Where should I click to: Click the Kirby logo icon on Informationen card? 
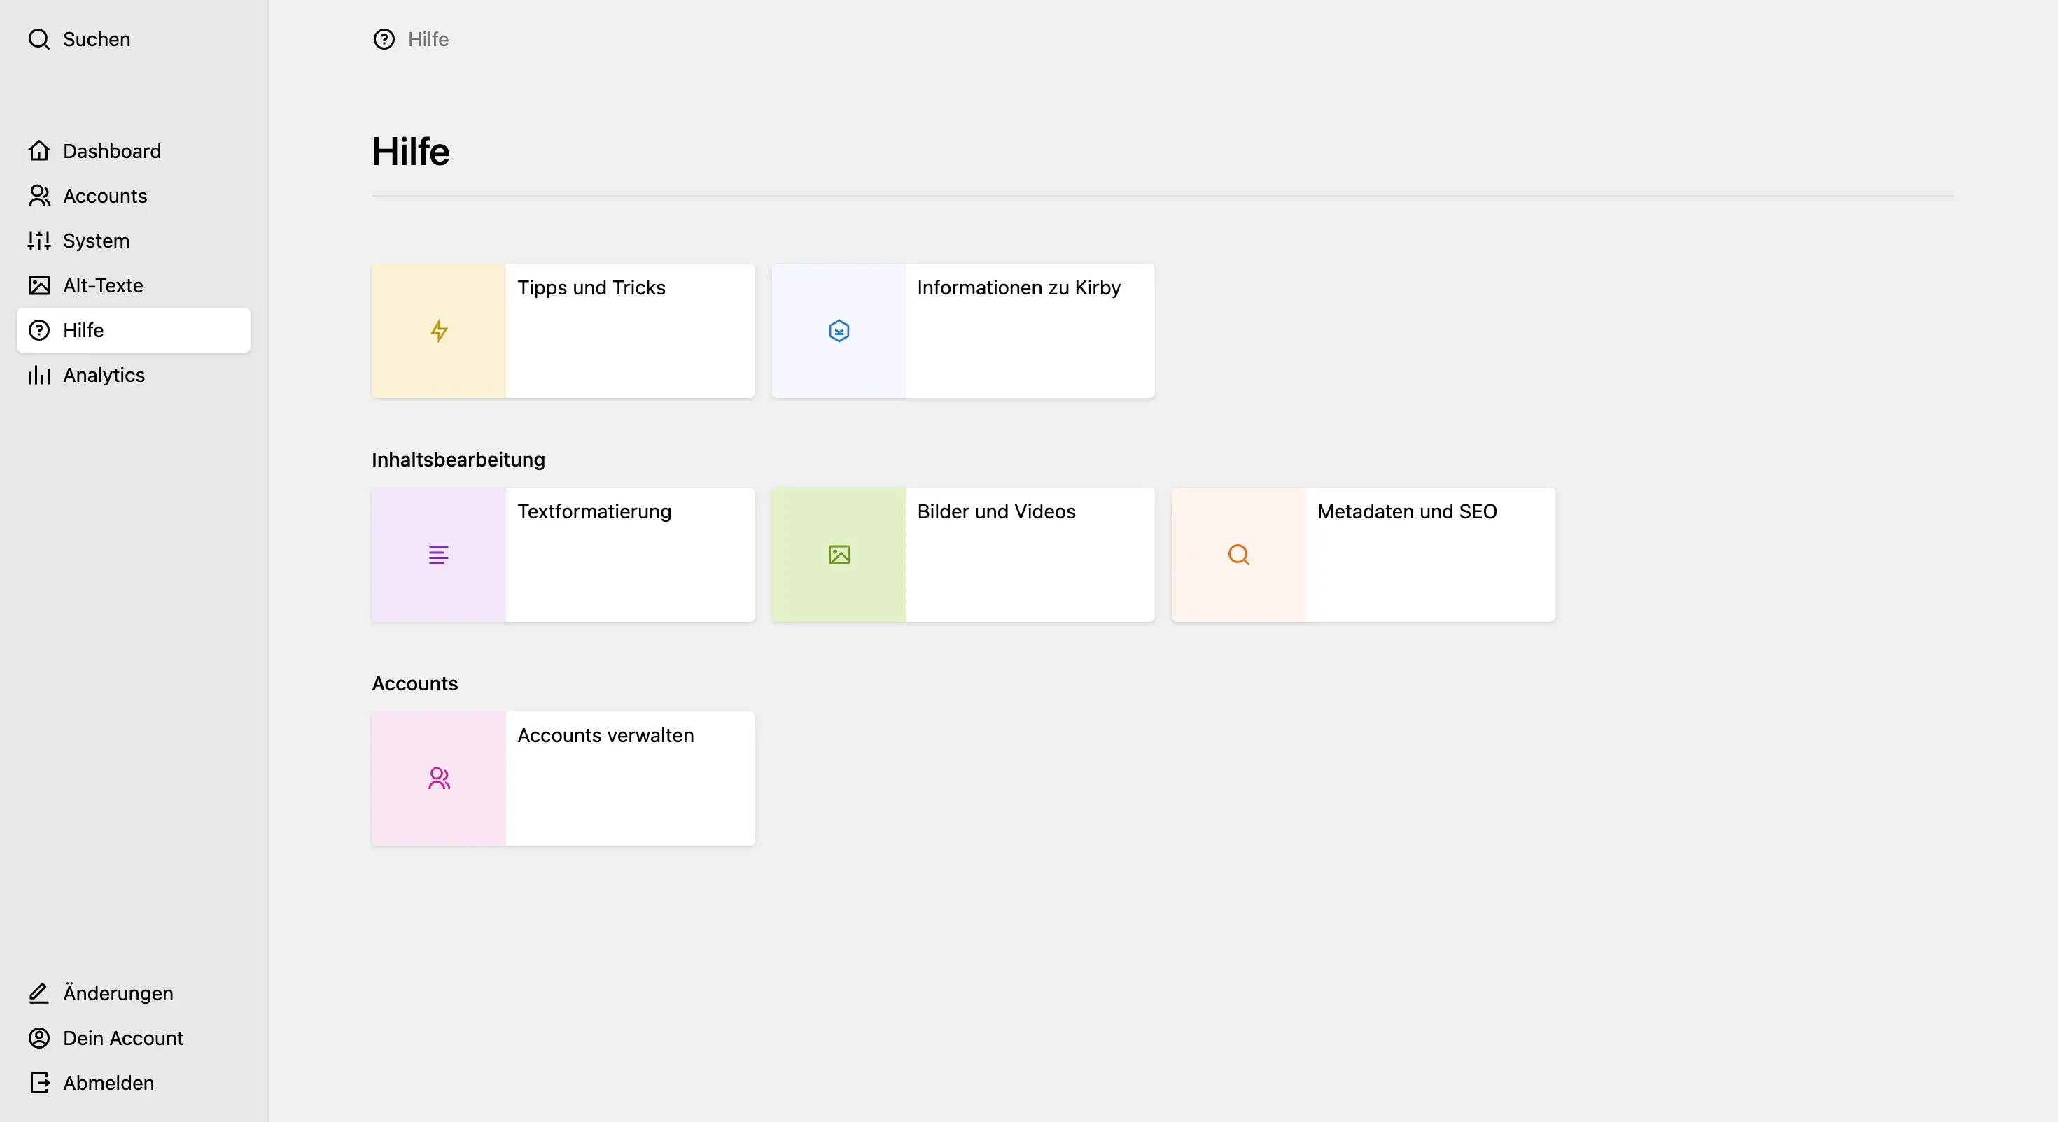(x=838, y=331)
